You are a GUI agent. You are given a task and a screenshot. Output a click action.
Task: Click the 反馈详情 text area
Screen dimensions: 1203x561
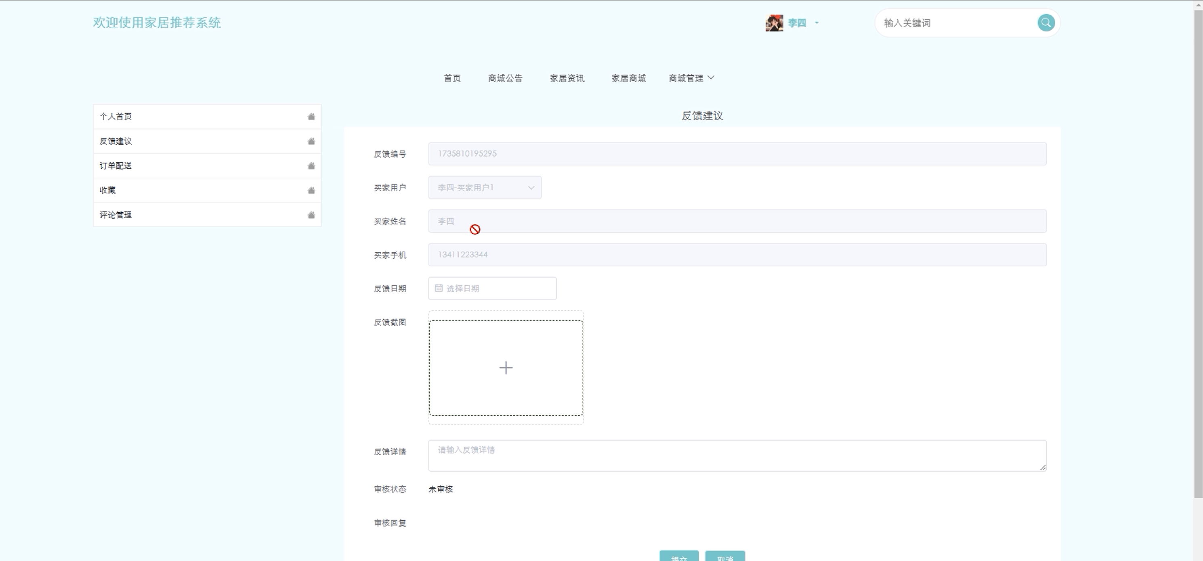(x=737, y=456)
